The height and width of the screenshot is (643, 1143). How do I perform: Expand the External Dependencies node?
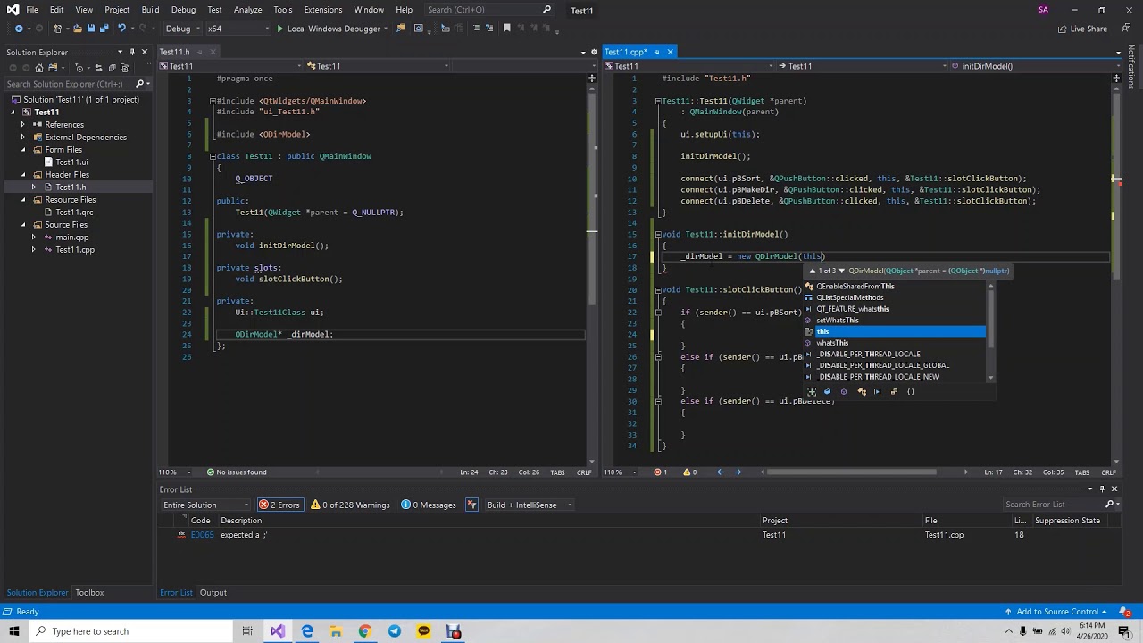[x=23, y=138]
